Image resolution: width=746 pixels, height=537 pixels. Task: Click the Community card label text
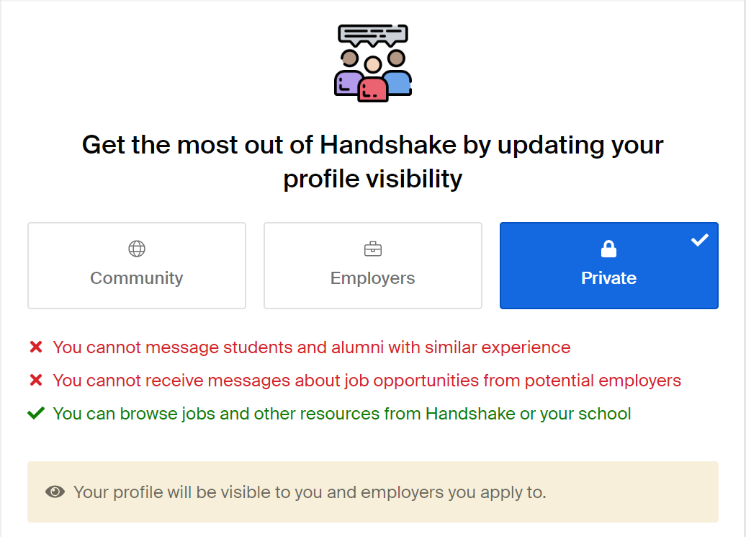[136, 278]
